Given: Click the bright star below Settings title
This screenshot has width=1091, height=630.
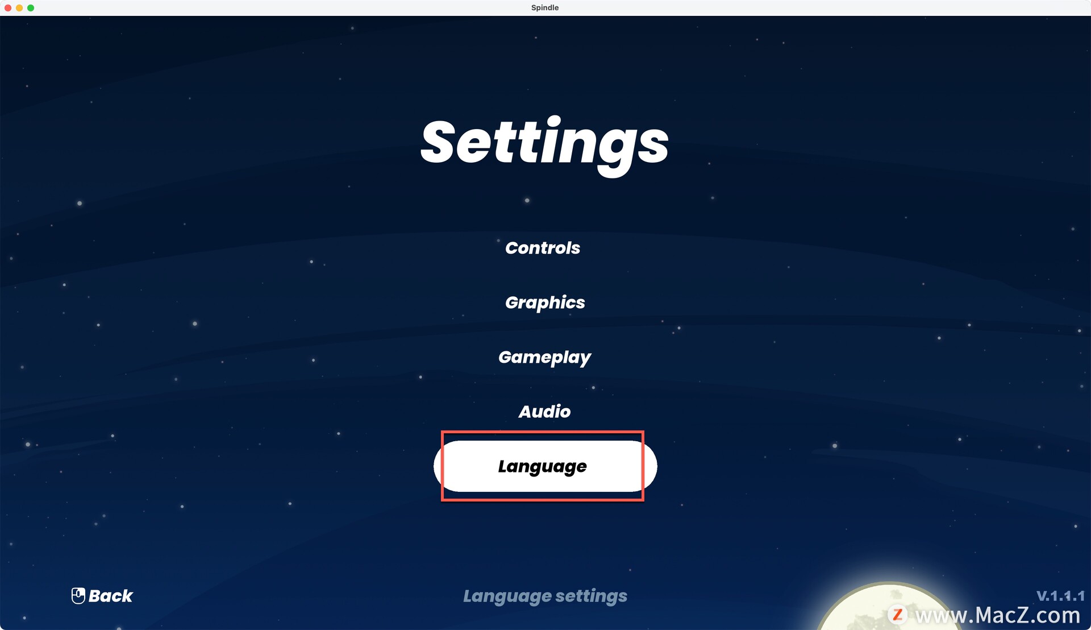Looking at the screenshot, I should [x=527, y=200].
